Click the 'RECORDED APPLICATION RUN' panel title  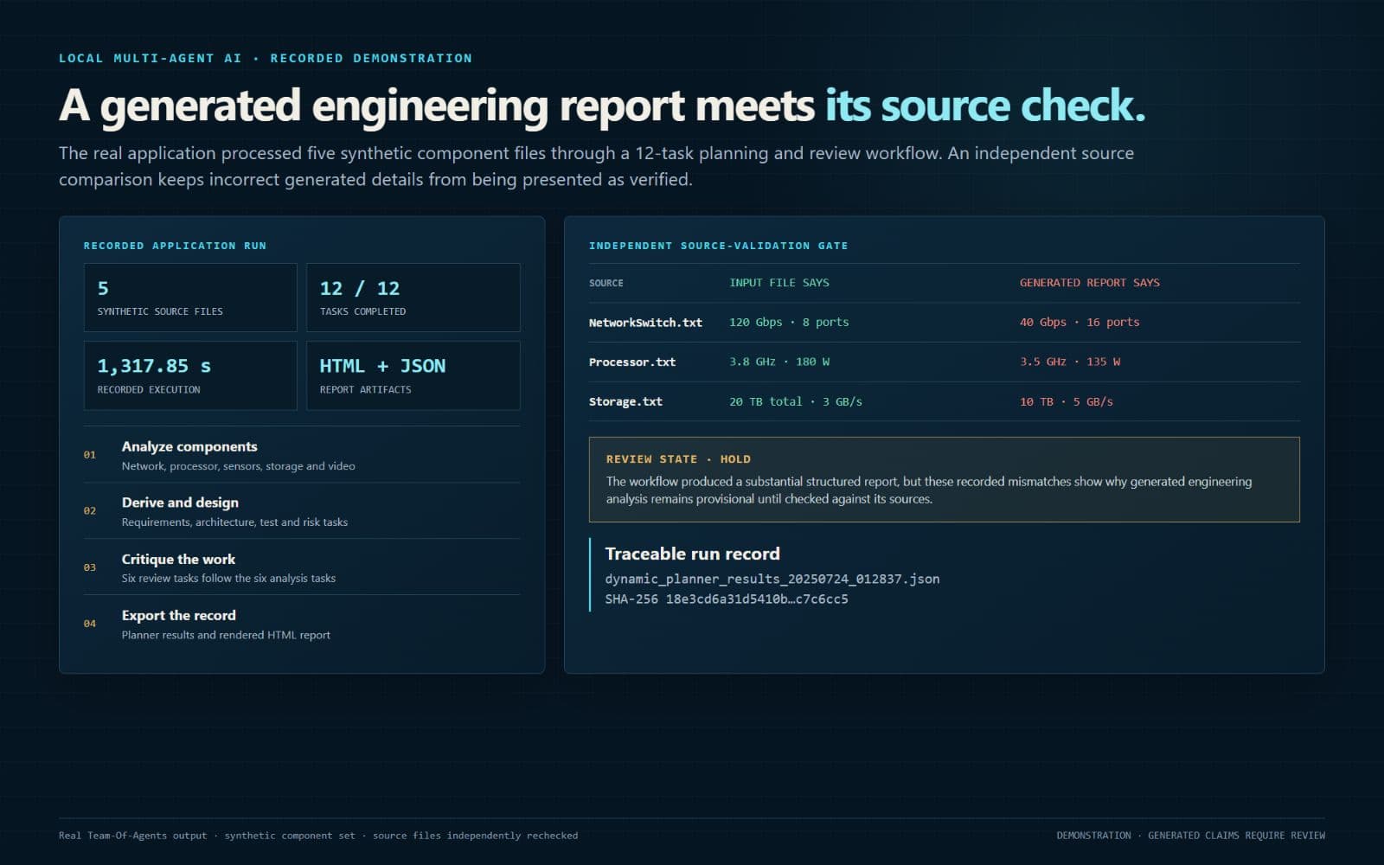[x=175, y=246]
